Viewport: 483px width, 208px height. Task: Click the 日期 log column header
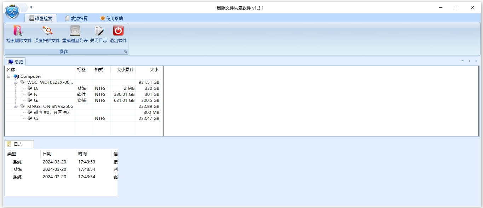pyautogui.click(x=58, y=154)
